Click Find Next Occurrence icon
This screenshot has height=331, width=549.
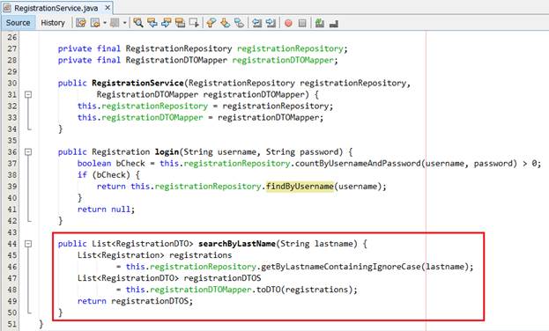pyautogui.click(x=166, y=23)
